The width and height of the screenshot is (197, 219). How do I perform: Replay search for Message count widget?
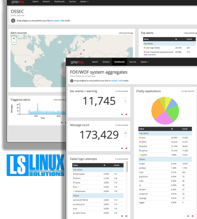click(x=122, y=148)
